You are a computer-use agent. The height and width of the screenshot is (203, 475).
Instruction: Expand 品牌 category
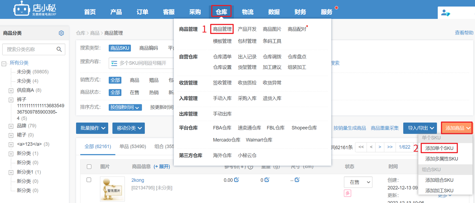click(11, 126)
